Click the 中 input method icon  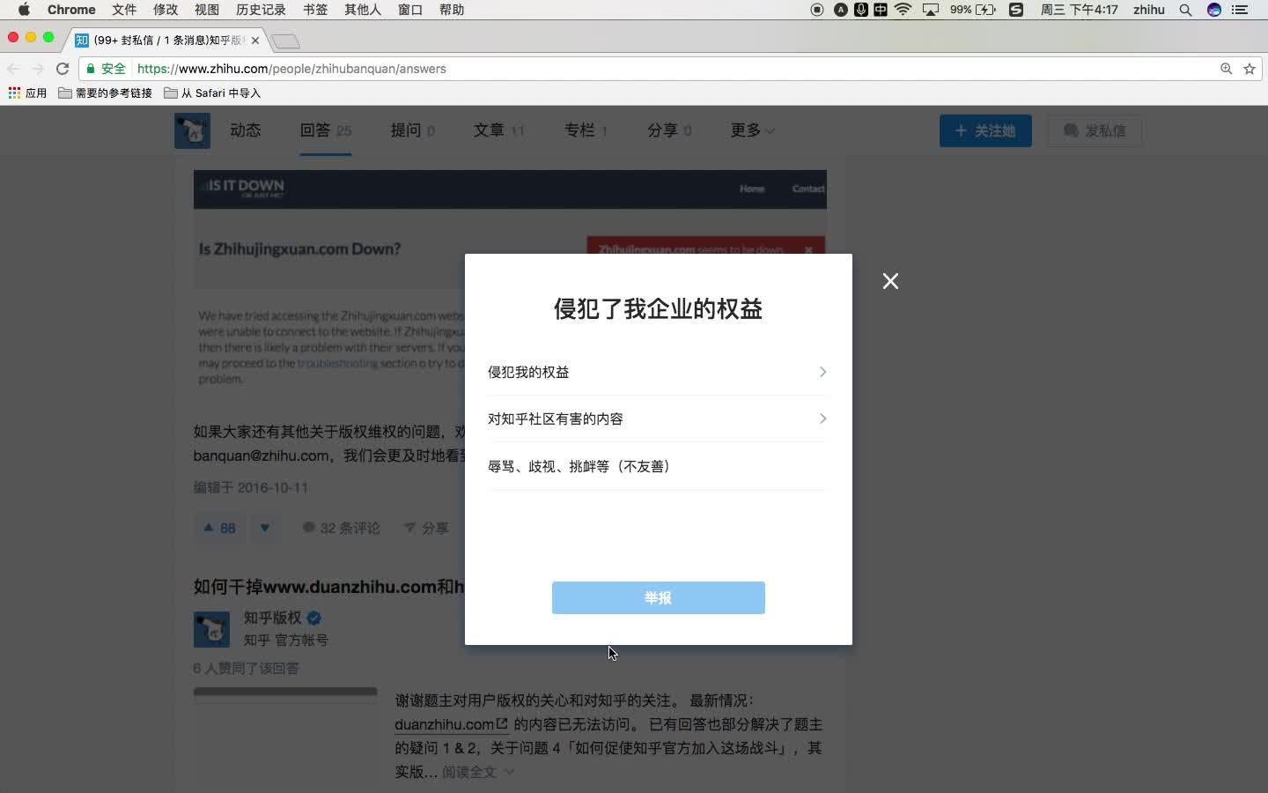881,10
